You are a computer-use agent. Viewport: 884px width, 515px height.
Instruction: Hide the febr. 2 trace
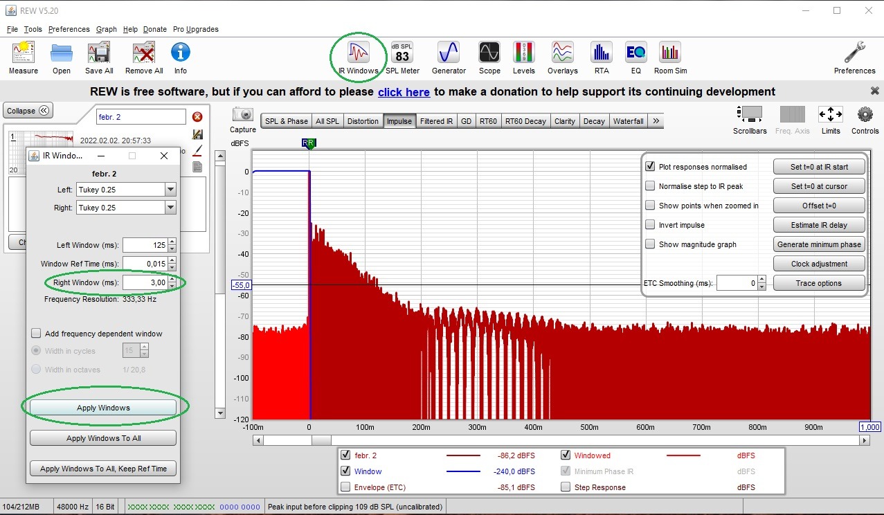(345, 455)
